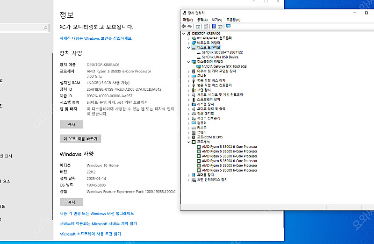The width and height of the screenshot is (374, 244).
Task: Click the 포트(COM & LPT) category icon
Action: click(194, 137)
